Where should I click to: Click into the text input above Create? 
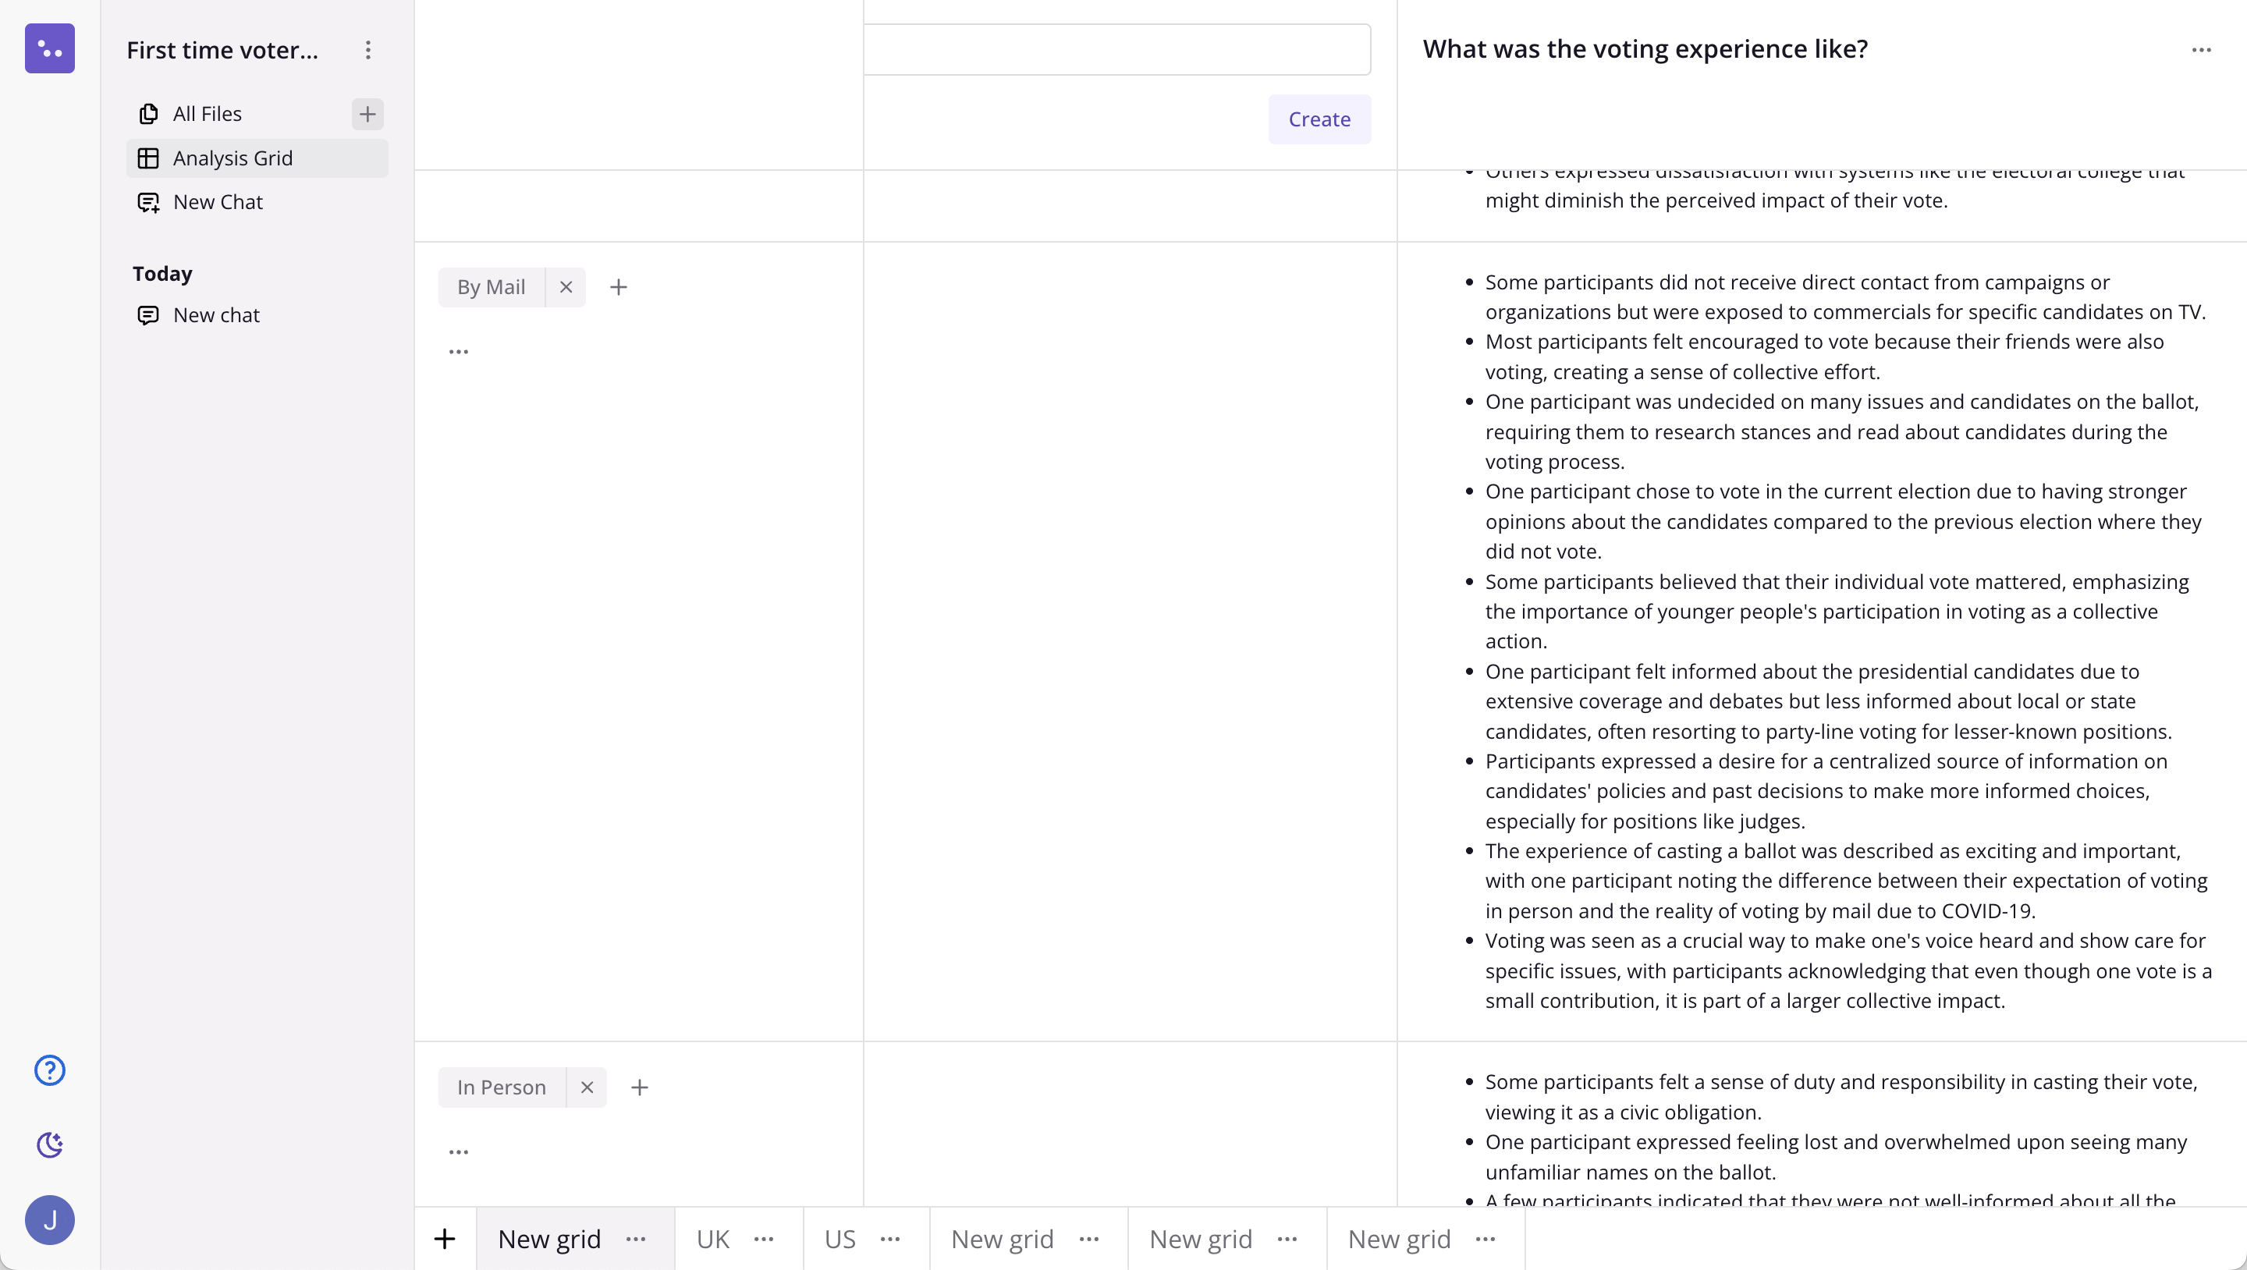pyautogui.click(x=1117, y=50)
